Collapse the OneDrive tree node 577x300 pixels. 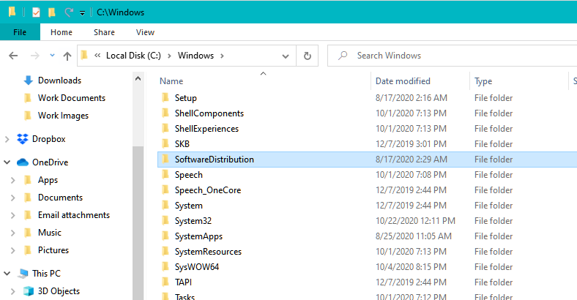click(x=7, y=162)
